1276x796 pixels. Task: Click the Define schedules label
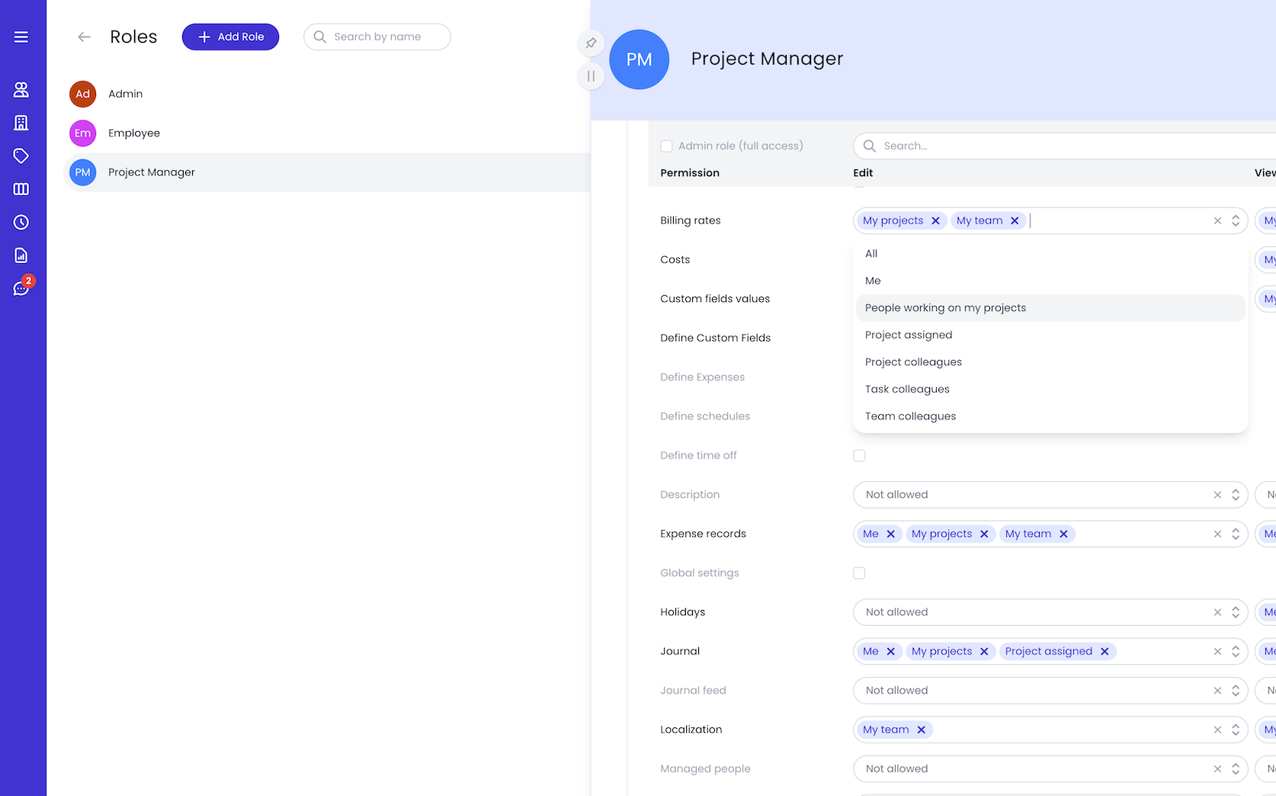click(x=705, y=416)
